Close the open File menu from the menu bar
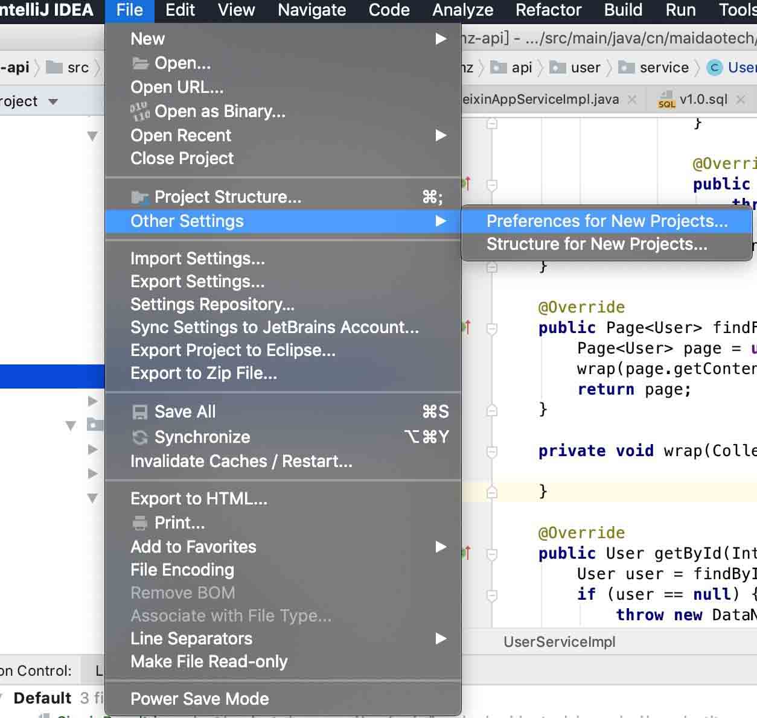This screenshot has width=757, height=718. pyautogui.click(x=130, y=10)
